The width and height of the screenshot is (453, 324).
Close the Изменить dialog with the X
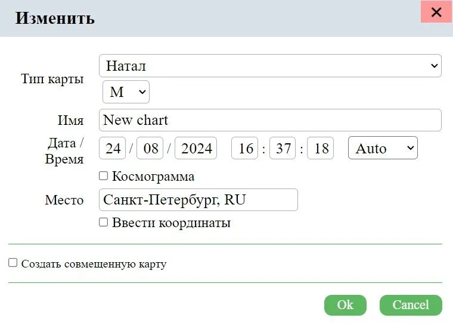point(436,12)
